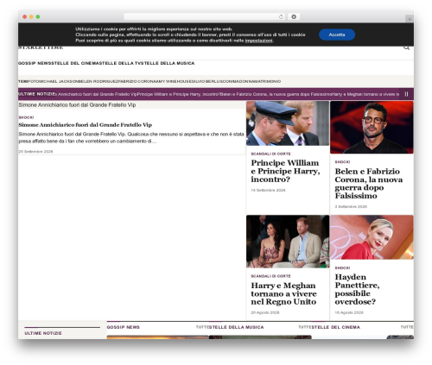Click Shock! label above Belen e Fabrizio Corona

pos(342,162)
